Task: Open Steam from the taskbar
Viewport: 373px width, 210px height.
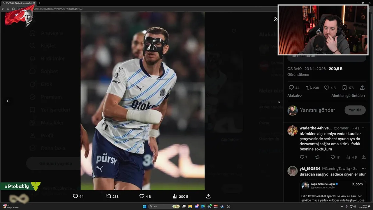Action: coord(222,206)
